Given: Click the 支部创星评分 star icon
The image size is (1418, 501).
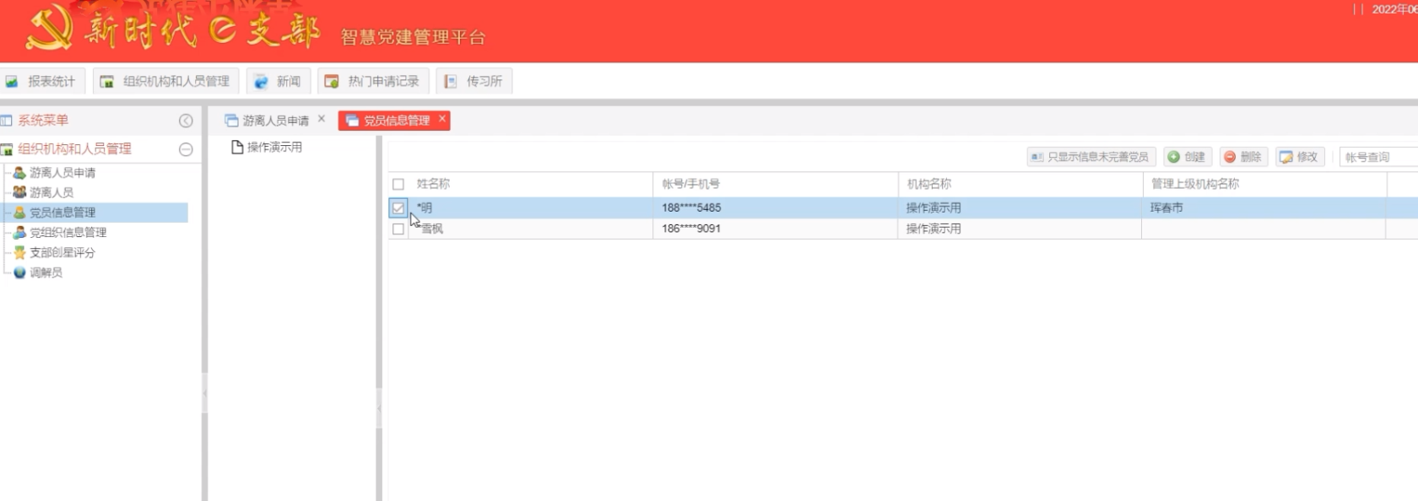Looking at the screenshot, I should pos(19,252).
